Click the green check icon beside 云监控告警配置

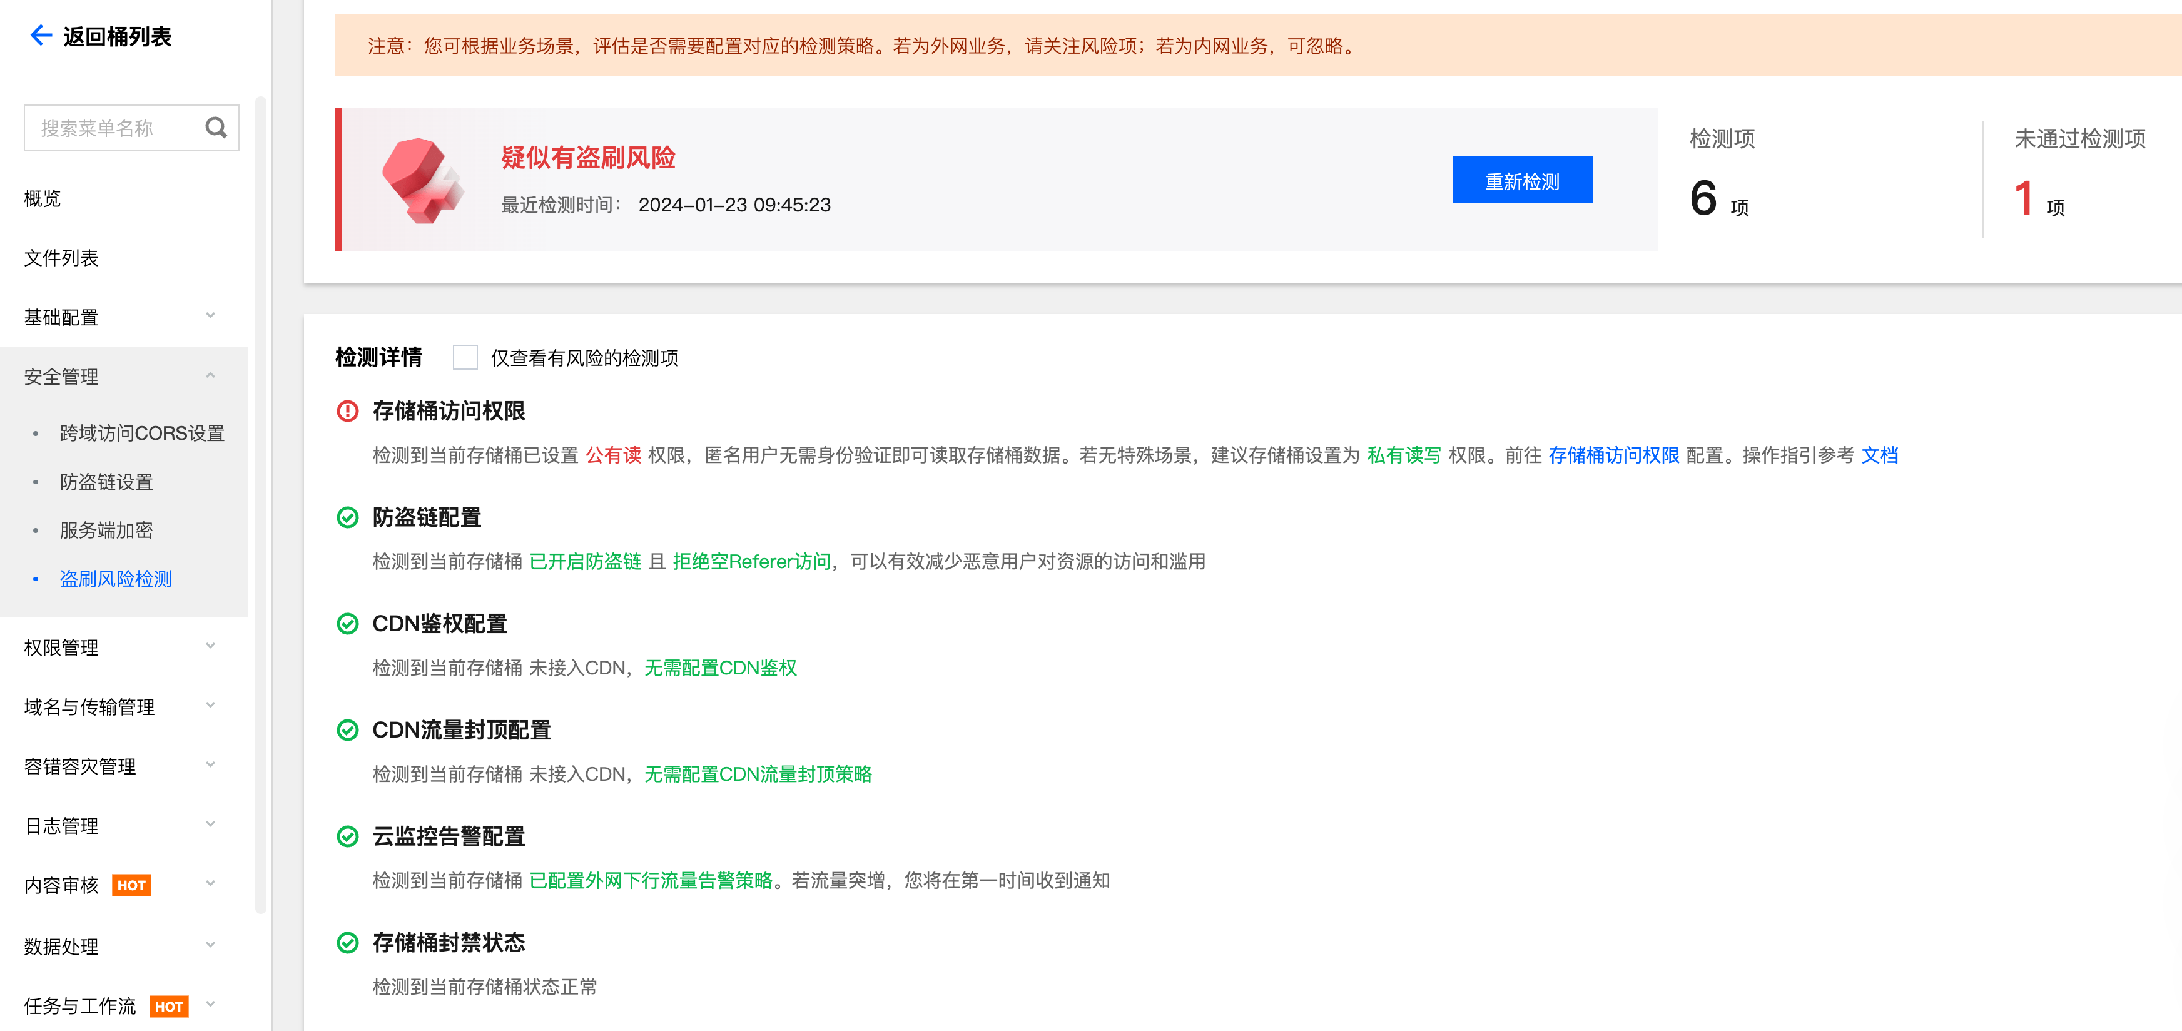coord(347,837)
